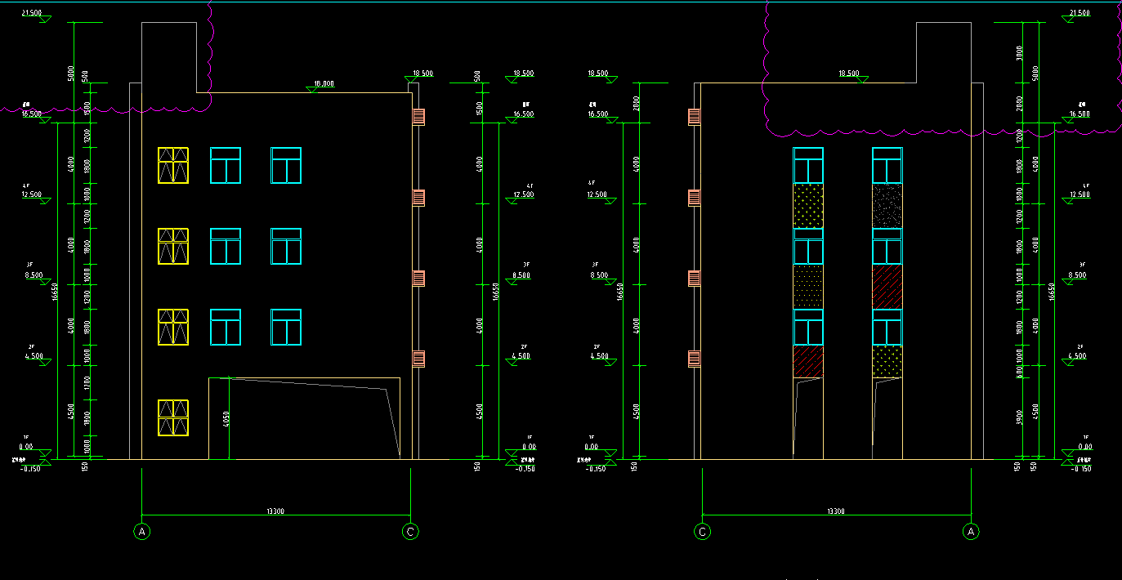Image resolution: width=1122 pixels, height=580 pixels.
Task: Pick the 16.000 elevation marker on left roof
Action: point(324,84)
